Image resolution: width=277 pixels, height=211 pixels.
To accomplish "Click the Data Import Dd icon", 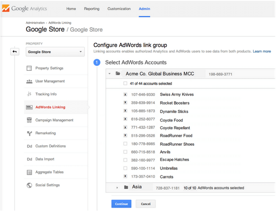I will tap(29, 159).
